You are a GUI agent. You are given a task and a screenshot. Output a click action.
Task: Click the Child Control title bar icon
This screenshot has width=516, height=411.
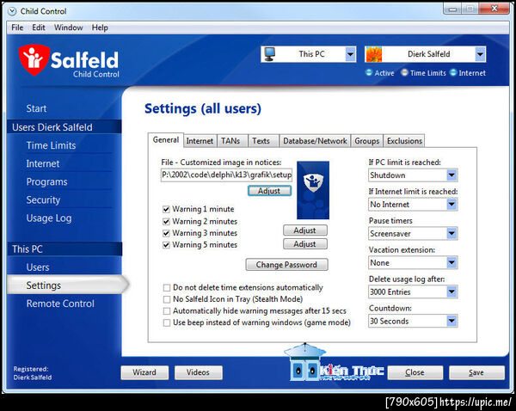[x=12, y=11]
